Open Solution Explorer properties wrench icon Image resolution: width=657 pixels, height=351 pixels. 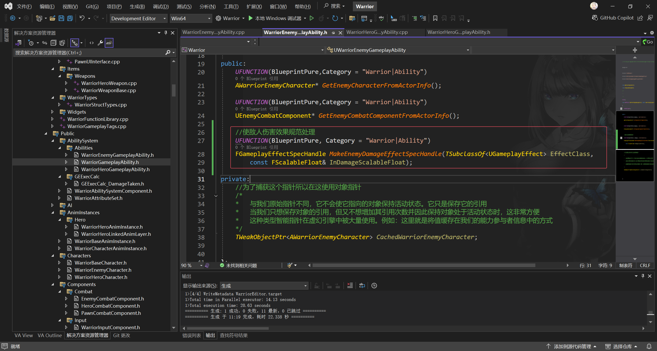pos(100,43)
